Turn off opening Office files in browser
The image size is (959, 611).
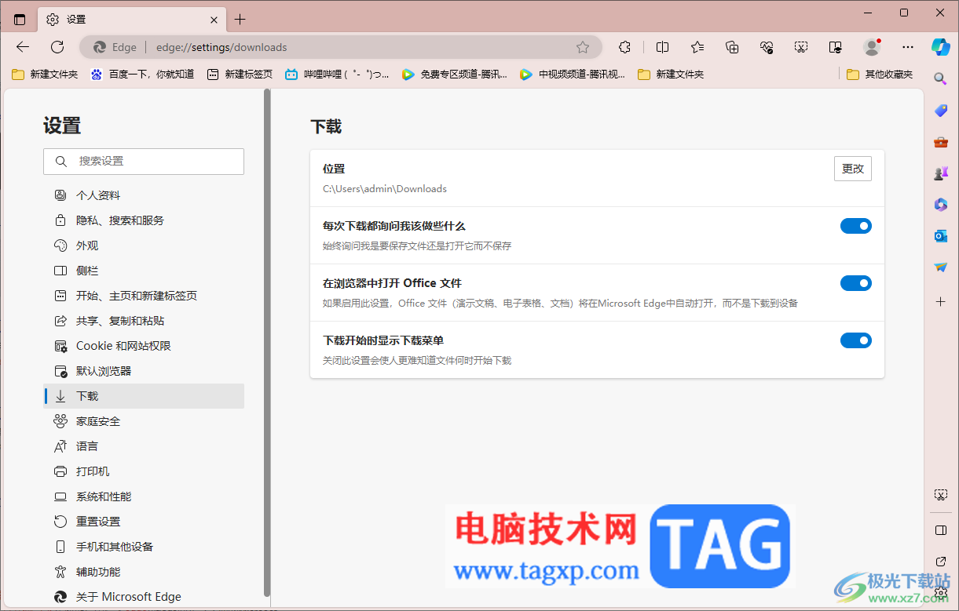855,282
